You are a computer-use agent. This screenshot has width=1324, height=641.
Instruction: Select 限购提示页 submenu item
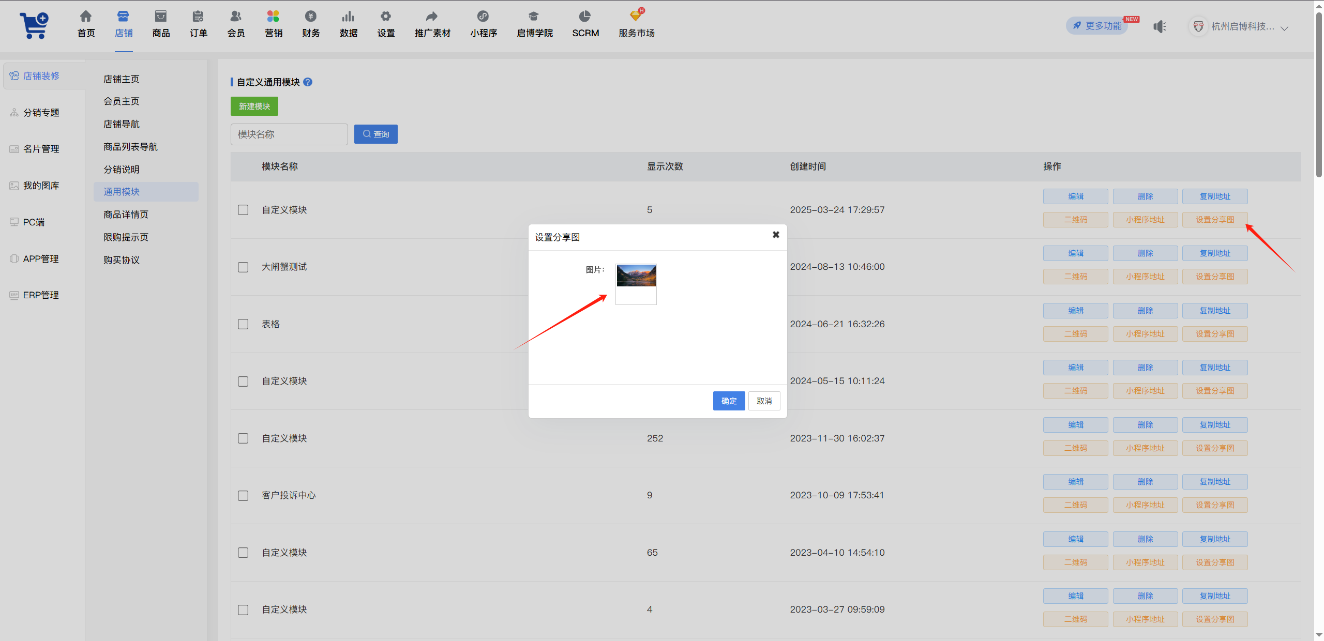pos(126,237)
